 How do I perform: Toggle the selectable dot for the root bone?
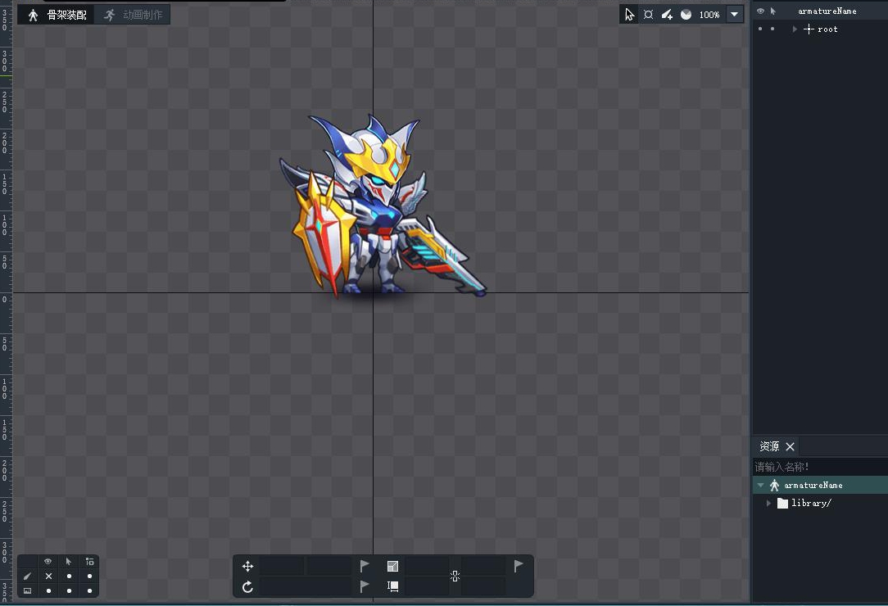[772, 29]
